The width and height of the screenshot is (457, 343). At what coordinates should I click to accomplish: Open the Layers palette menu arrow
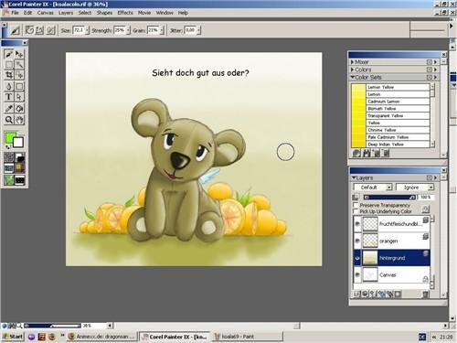(435, 177)
